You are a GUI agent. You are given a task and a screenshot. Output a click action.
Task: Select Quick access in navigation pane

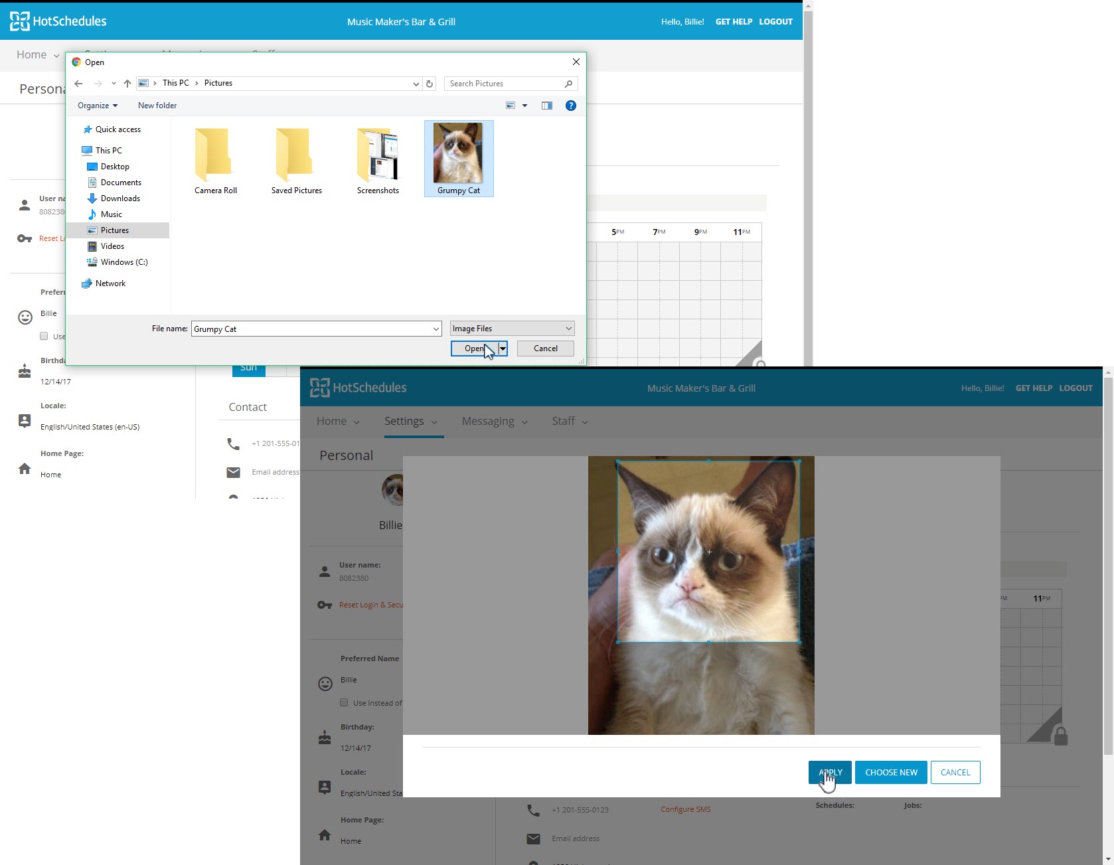(118, 129)
